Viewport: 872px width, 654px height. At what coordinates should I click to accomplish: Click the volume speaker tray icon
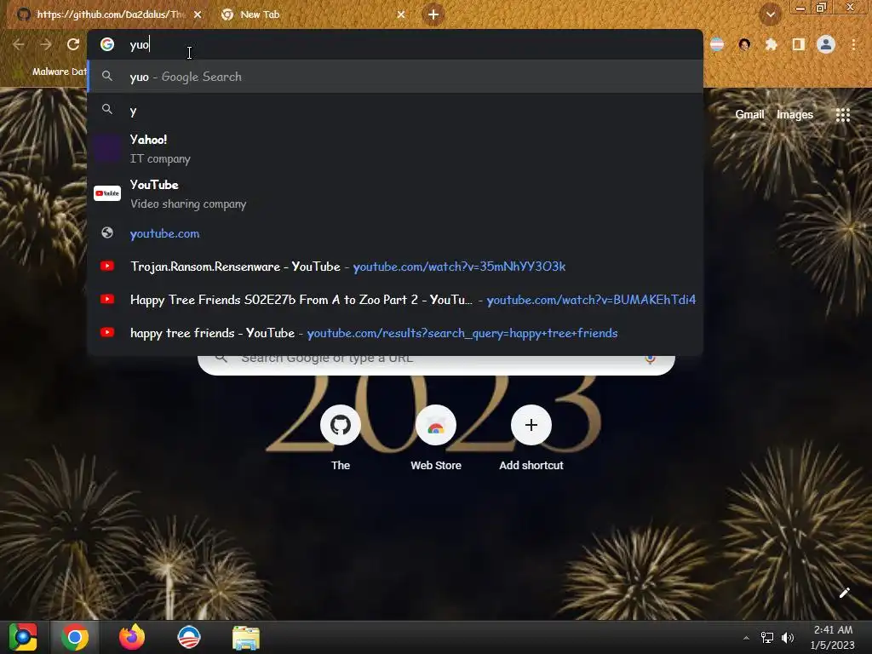click(788, 638)
